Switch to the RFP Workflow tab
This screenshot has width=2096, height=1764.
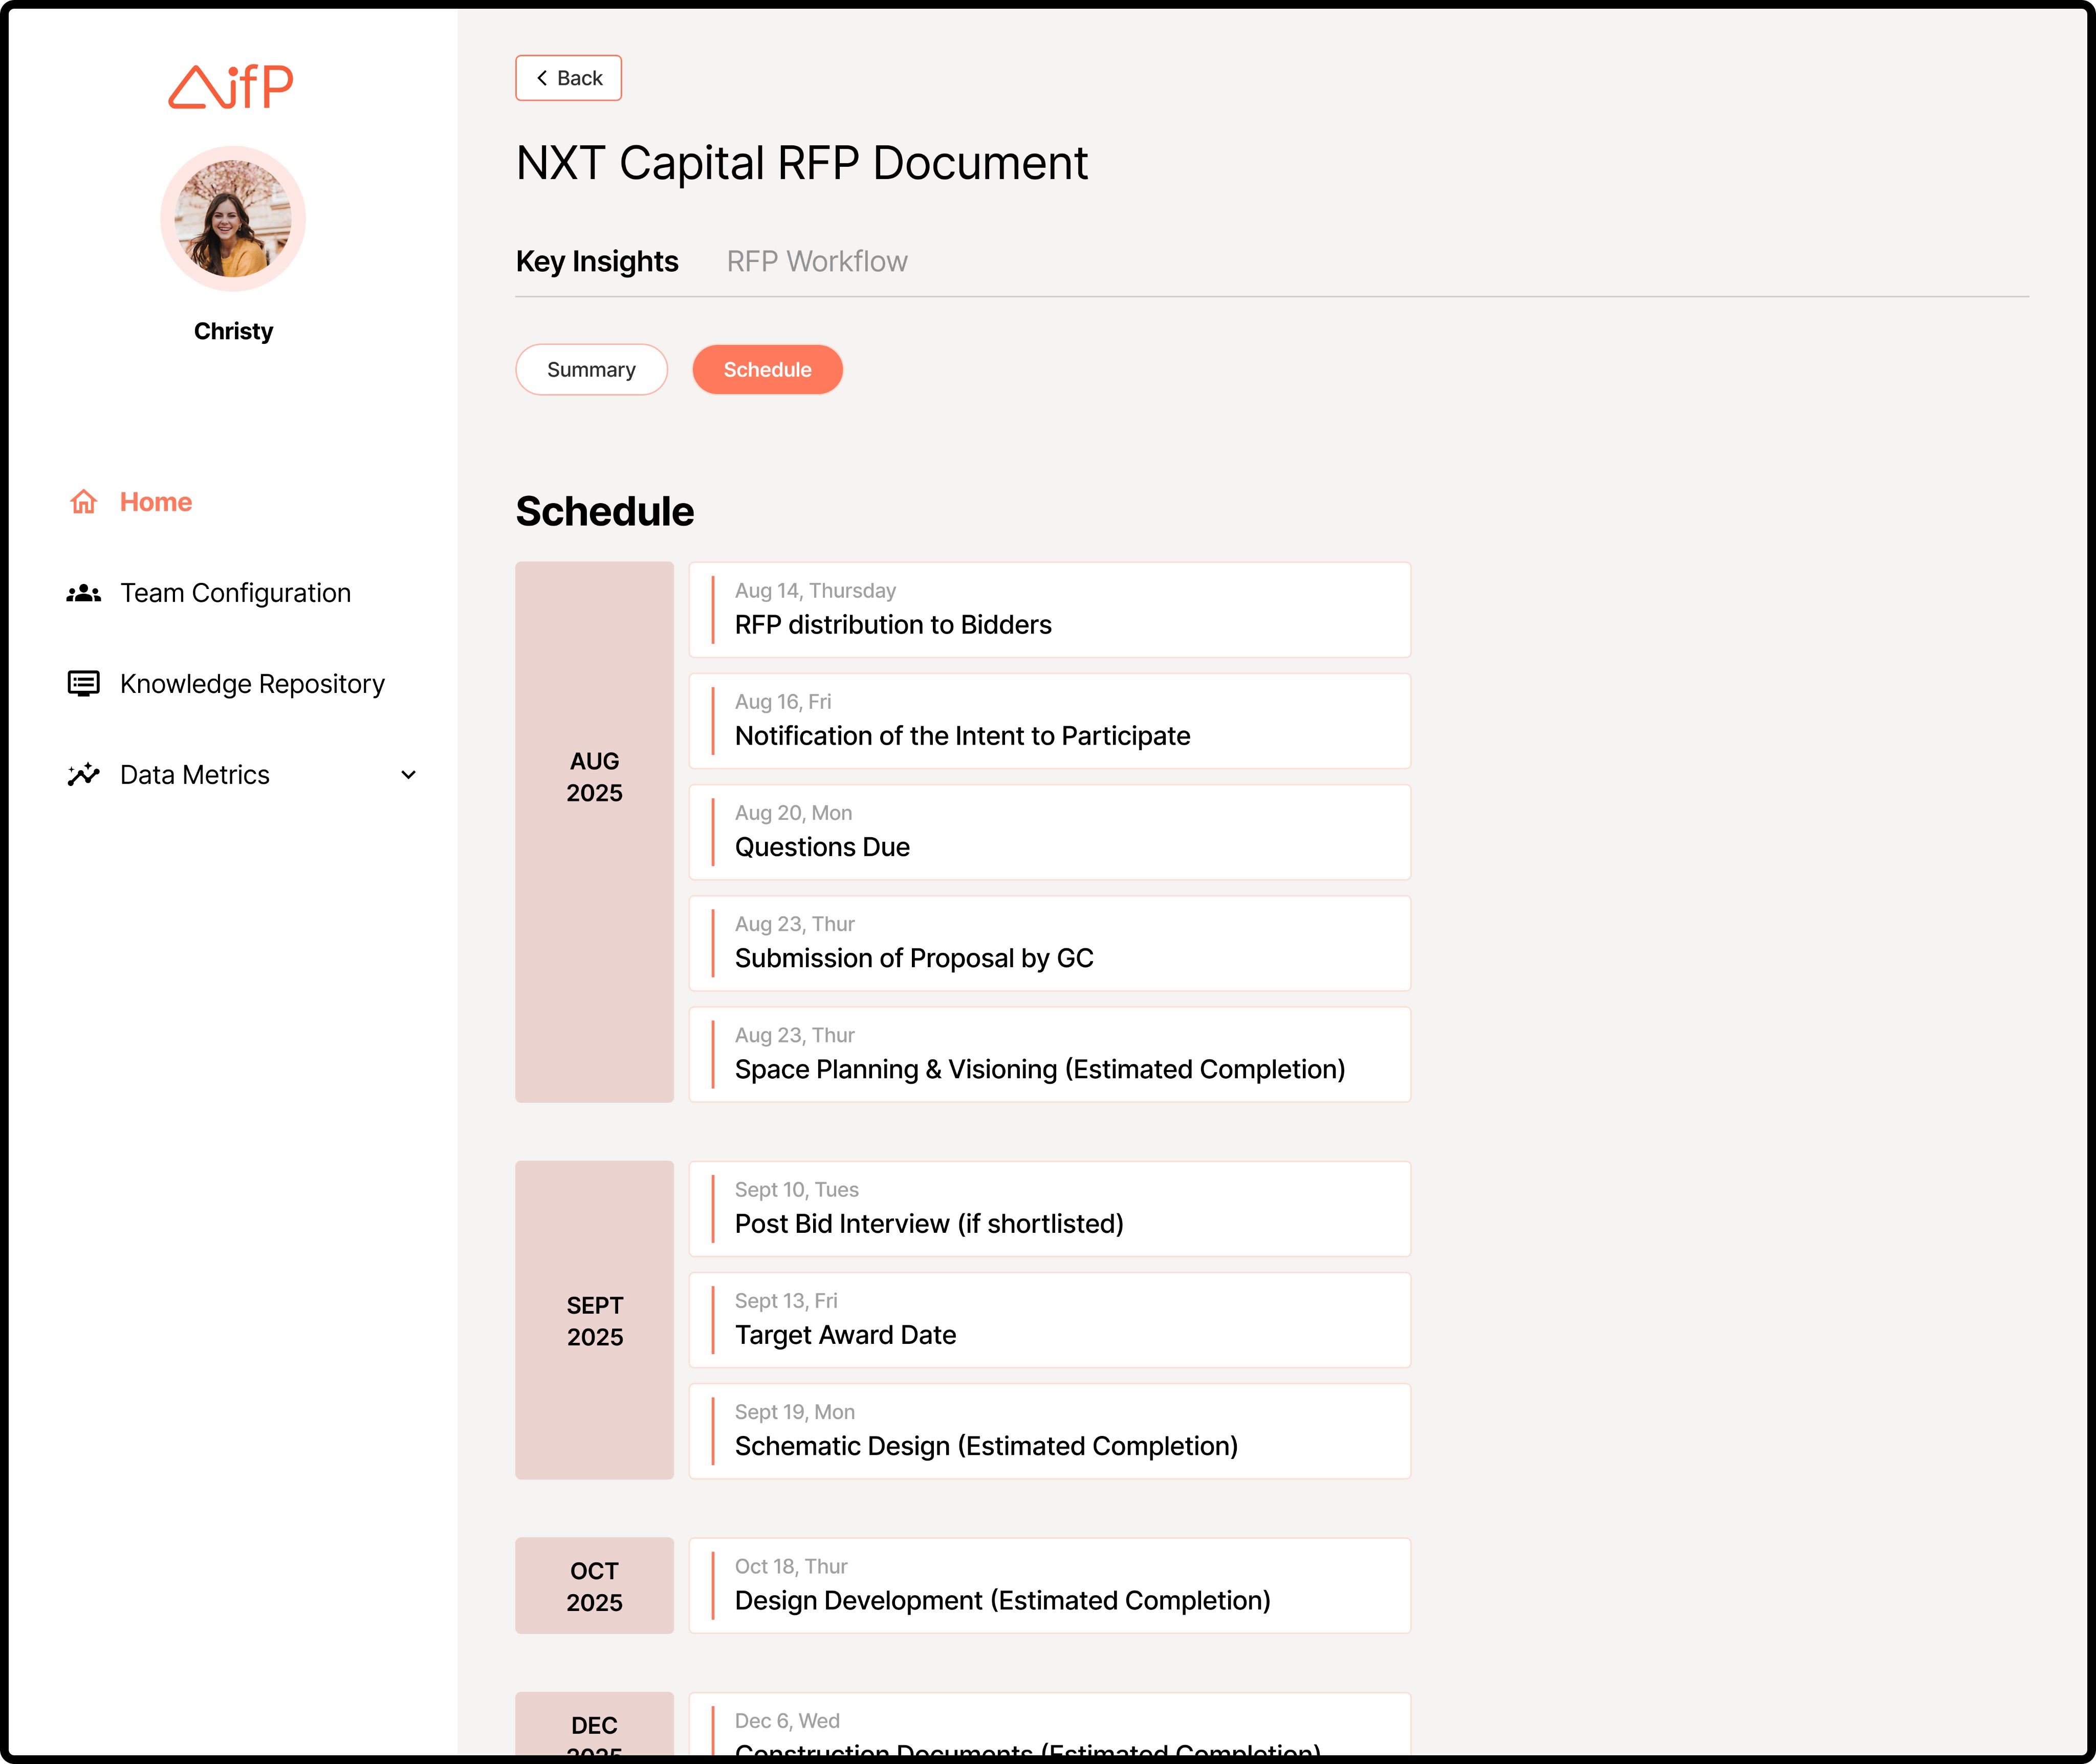[x=816, y=262]
